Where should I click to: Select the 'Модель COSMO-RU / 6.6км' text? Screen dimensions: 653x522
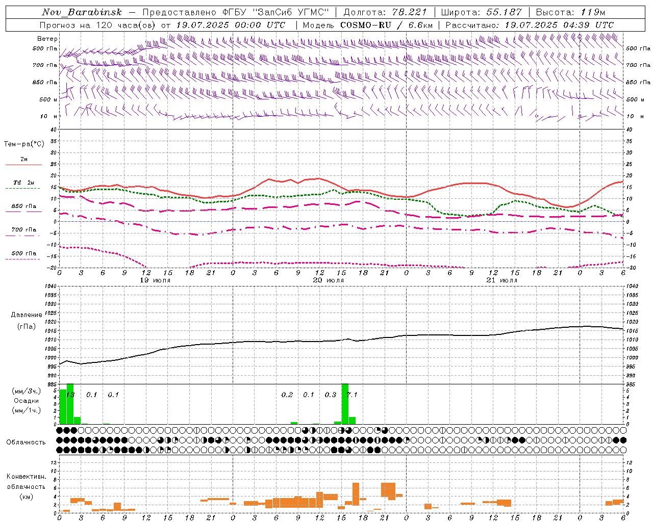[x=368, y=24]
